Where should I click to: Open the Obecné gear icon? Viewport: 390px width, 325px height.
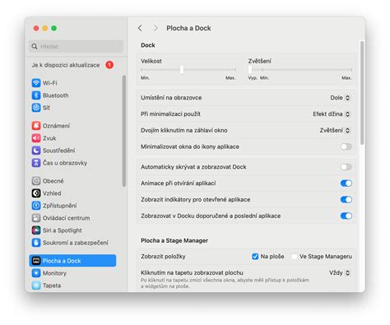[x=36, y=181]
